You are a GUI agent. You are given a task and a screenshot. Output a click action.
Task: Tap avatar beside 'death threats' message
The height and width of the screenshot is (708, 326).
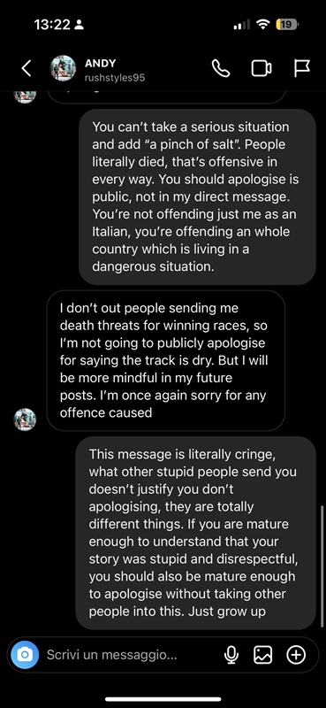point(25,419)
